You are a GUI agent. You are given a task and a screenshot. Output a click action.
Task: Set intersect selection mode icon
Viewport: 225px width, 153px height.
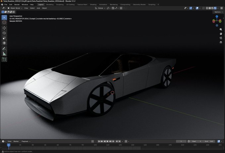click(14, 12)
